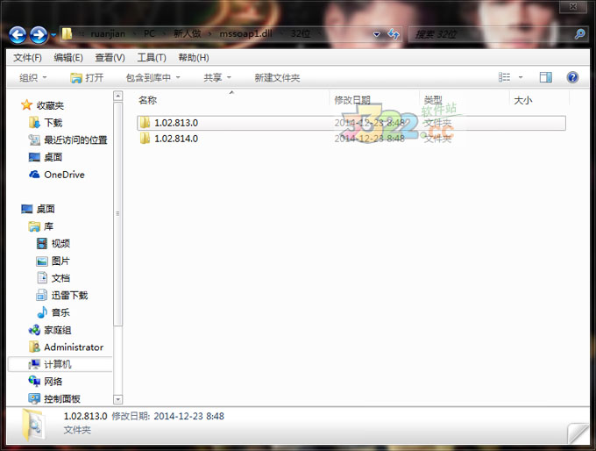Click the 打开 toolbar button
This screenshot has height=451, width=596.
click(x=87, y=77)
